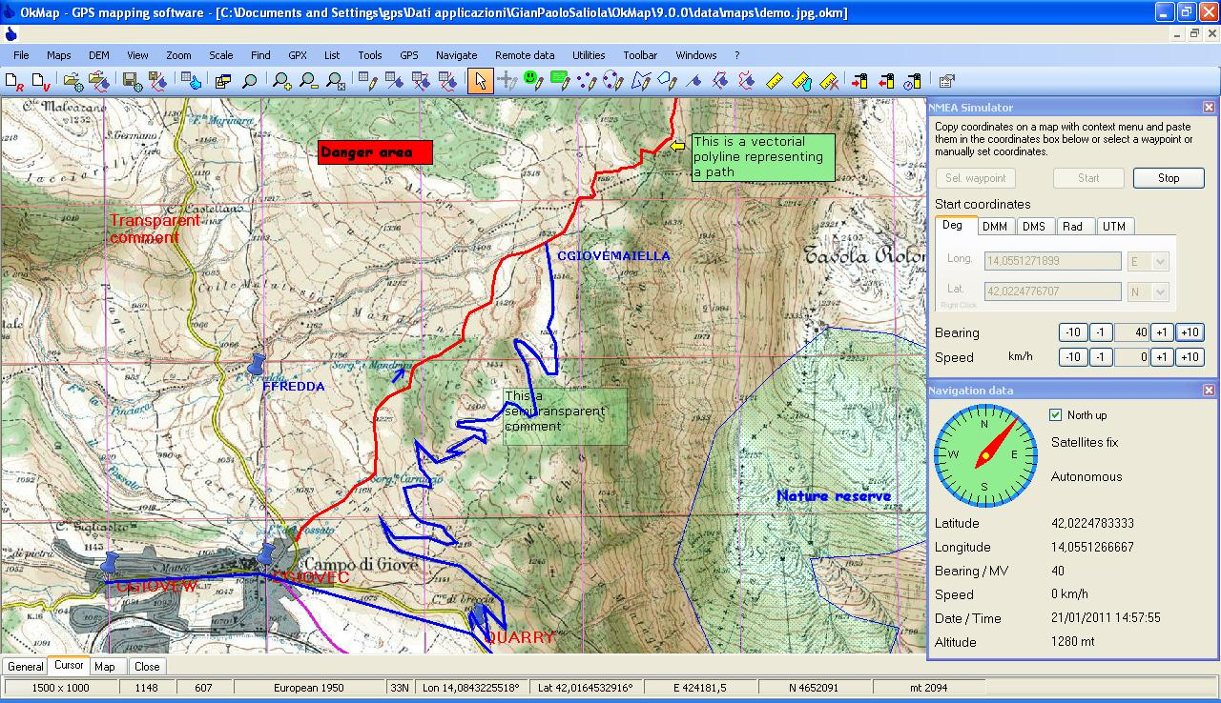The image size is (1221, 703).
Task: Click the new raster map icon
Action: (14, 82)
